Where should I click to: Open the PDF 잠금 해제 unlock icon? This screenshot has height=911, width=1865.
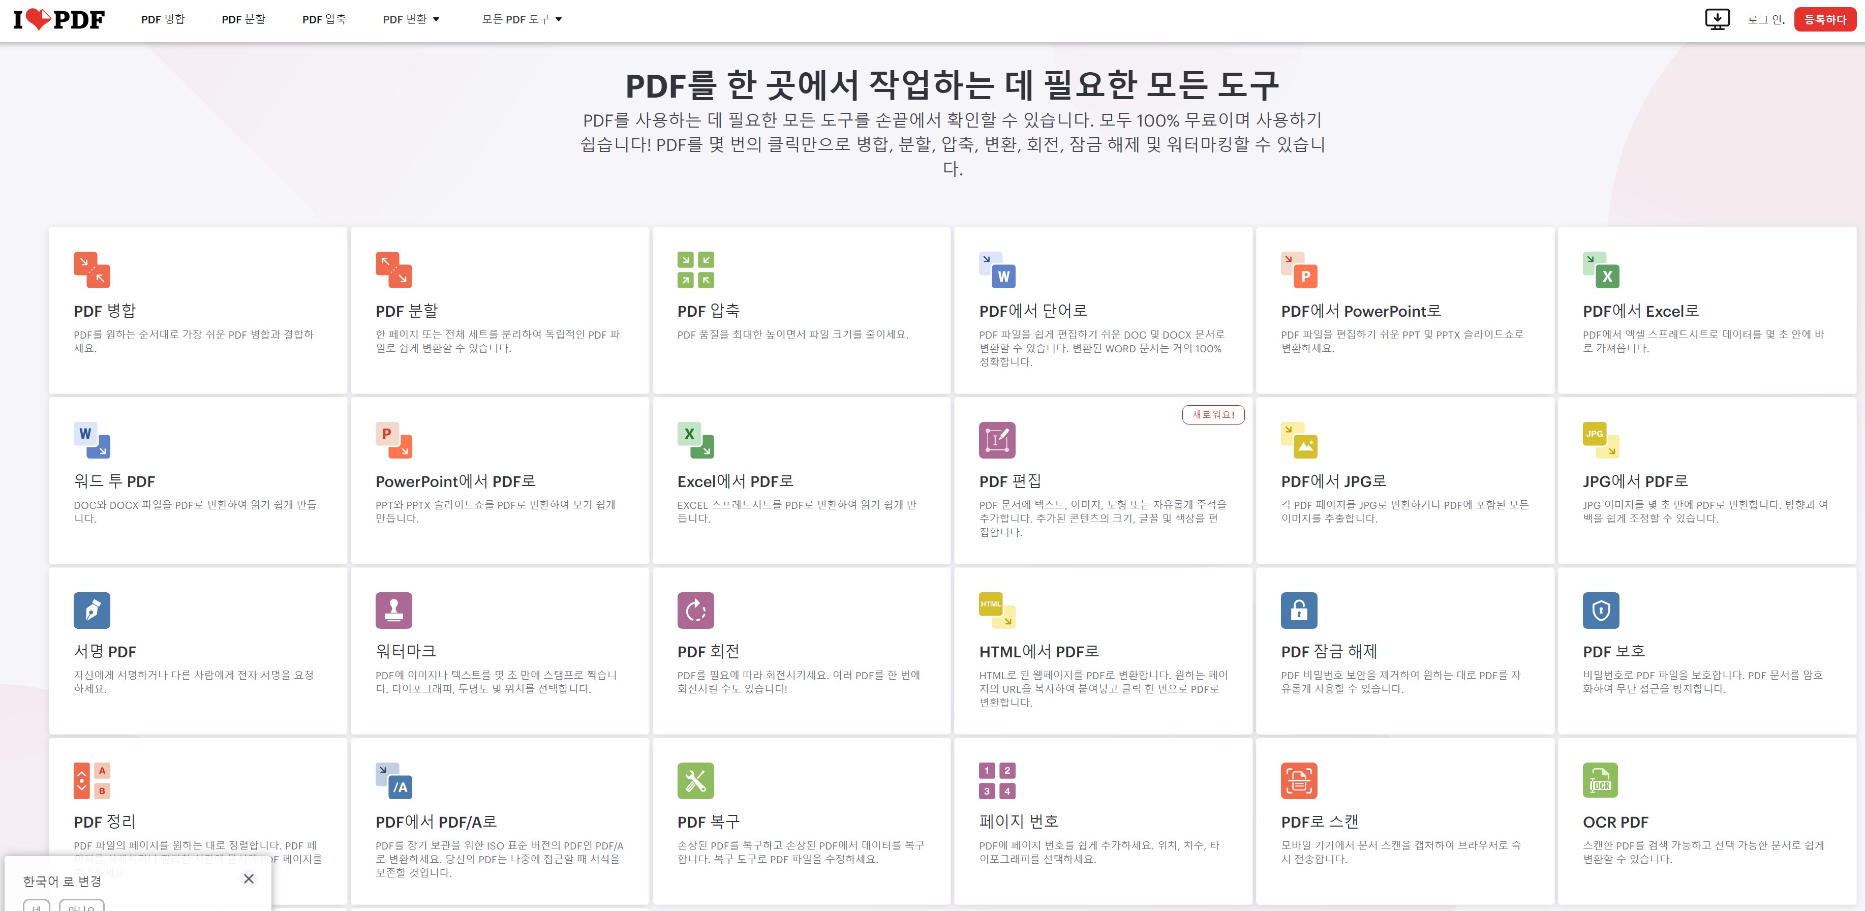click(x=1299, y=611)
